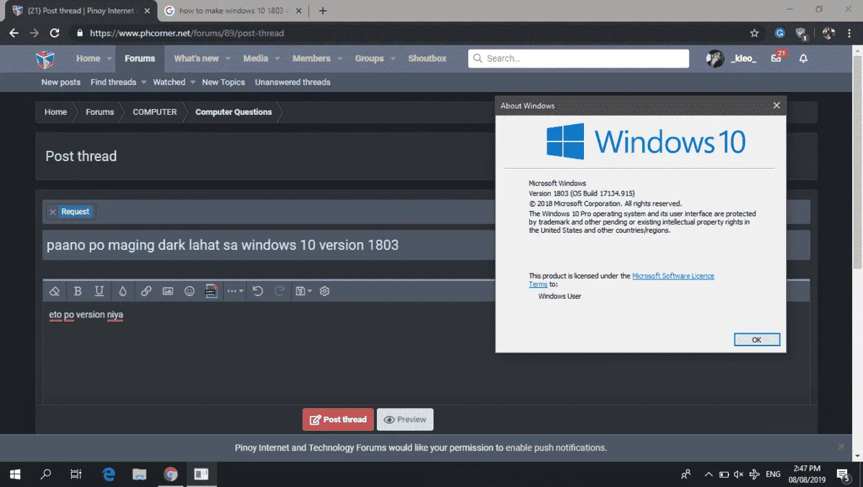Select the Post thread browser tab
The image size is (863, 487).
(x=80, y=11)
